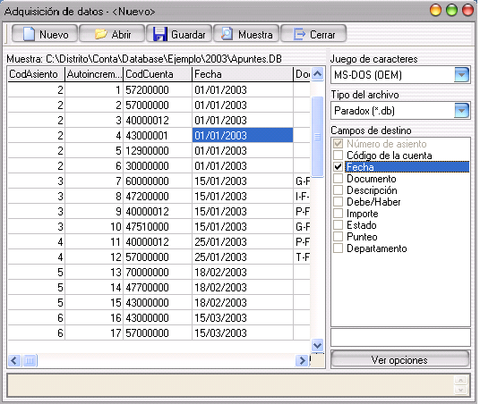Click the vertical scrollbar thumb in grid
This screenshot has height=404, width=480.
coord(317,137)
